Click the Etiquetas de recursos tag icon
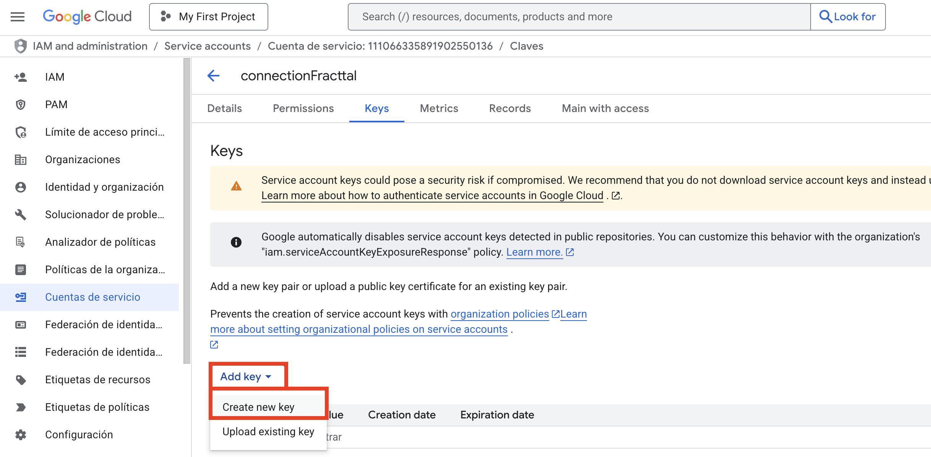Viewport: 931px width, 457px height. [x=21, y=379]
